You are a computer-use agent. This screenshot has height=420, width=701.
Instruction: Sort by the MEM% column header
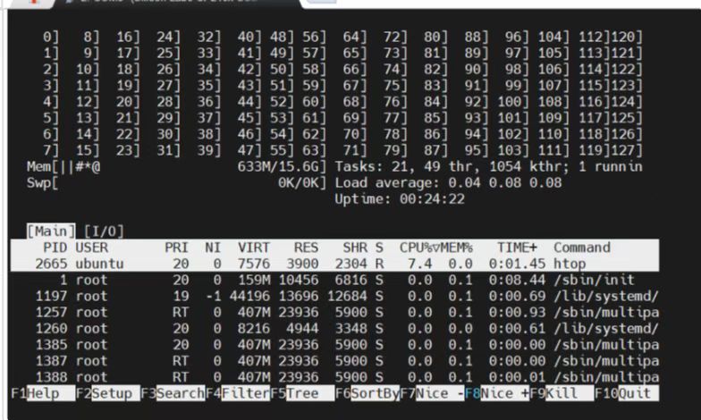(x=456, y=248)
